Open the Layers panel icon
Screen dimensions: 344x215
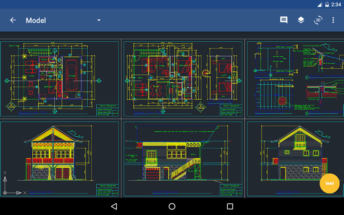tap(301, 20)
